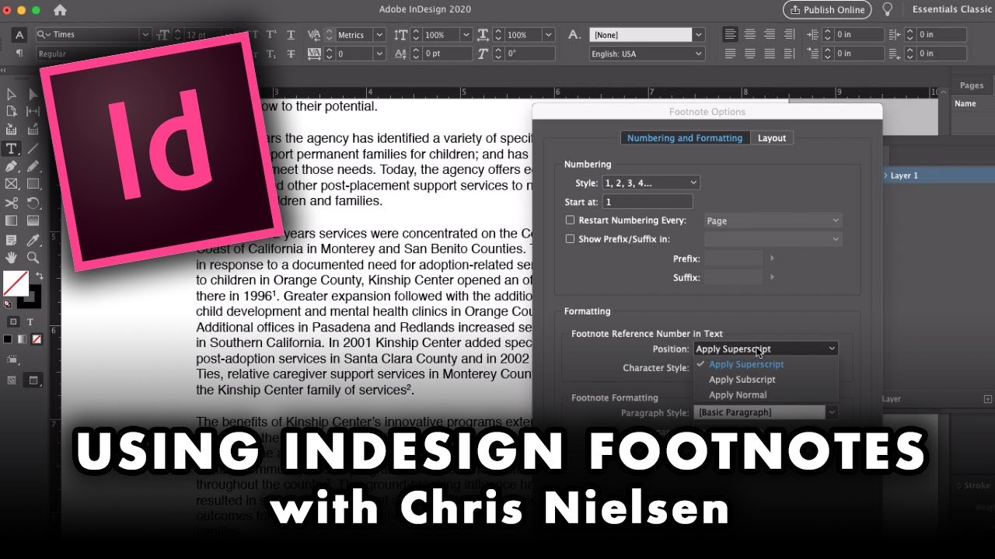Select the Rectangle tool

point(33,184)
